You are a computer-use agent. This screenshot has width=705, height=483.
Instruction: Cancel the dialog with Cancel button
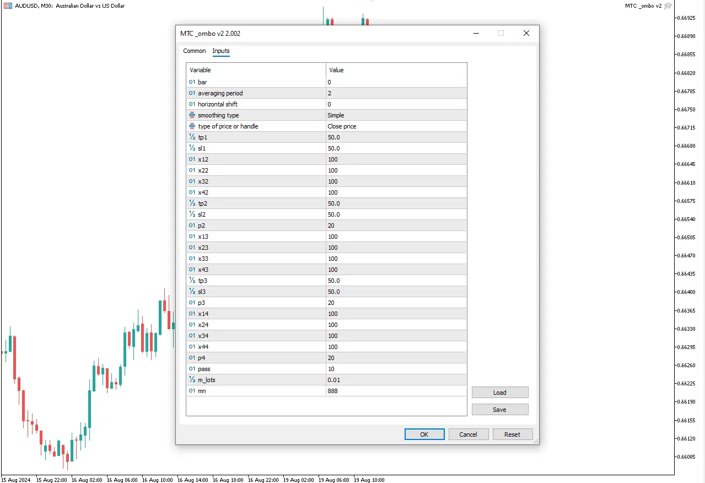pyautogui.click(x=468, y=434)
